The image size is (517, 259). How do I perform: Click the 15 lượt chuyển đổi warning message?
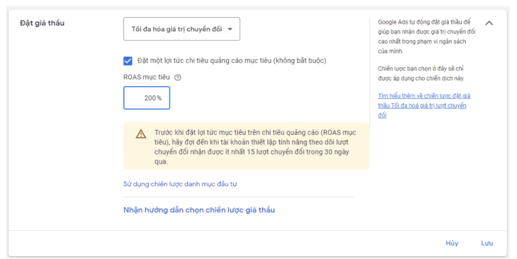255,147
